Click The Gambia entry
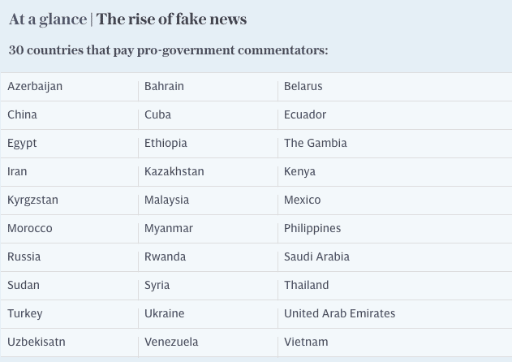512x362 pixels. click(x=316, y=143)
